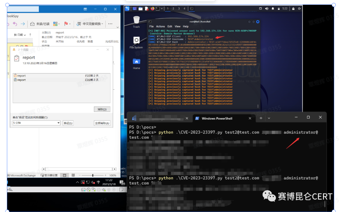The width and height of the screenshot is (344, 212).
Task: Click 显示器设置 in Outlook status bar
Action: [x=49, y=175]
